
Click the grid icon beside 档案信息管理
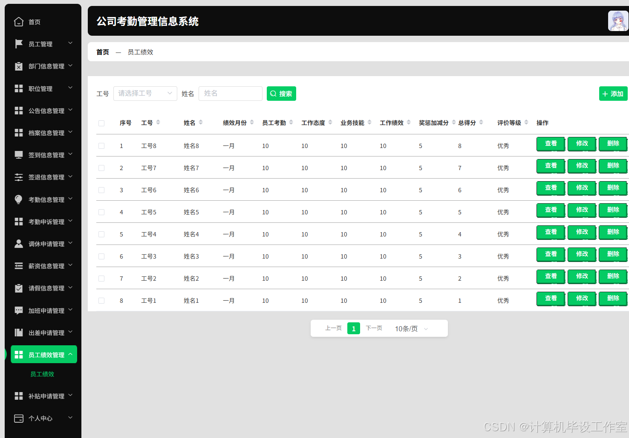coord(19,133)
